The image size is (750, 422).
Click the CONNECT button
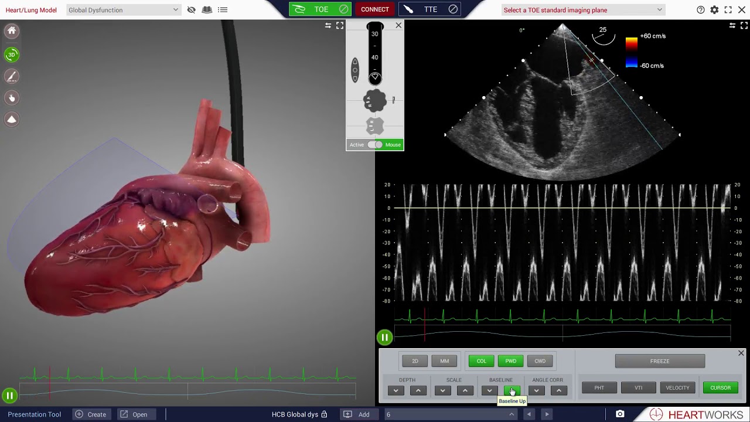(x=375, y=9)
